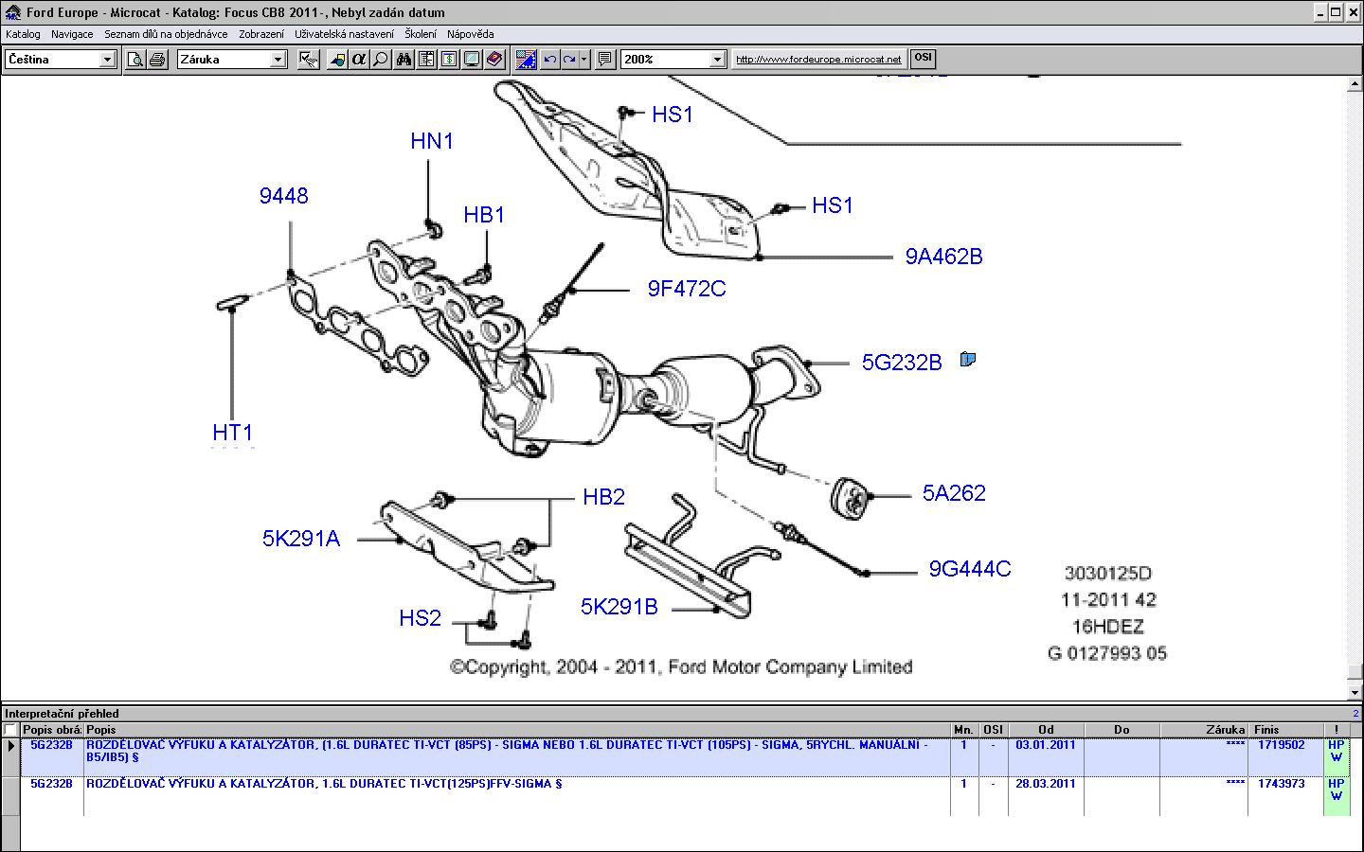Screen dimensions: 1364x852
Task: Click the alpha symbol toolbar icon
Action: tap(358, 60)
